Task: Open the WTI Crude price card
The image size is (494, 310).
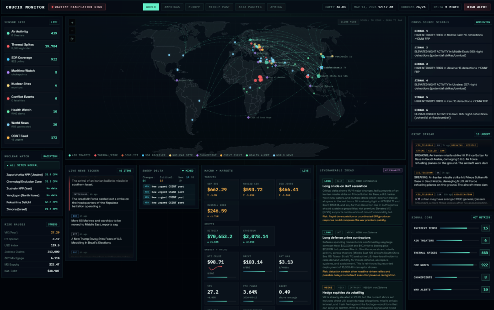Action: coord(221,266)
